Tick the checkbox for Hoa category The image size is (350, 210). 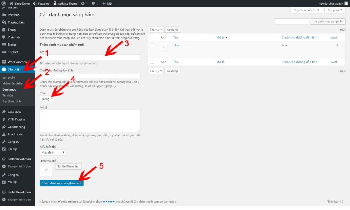pyautogui.click(x=153, y=45)
